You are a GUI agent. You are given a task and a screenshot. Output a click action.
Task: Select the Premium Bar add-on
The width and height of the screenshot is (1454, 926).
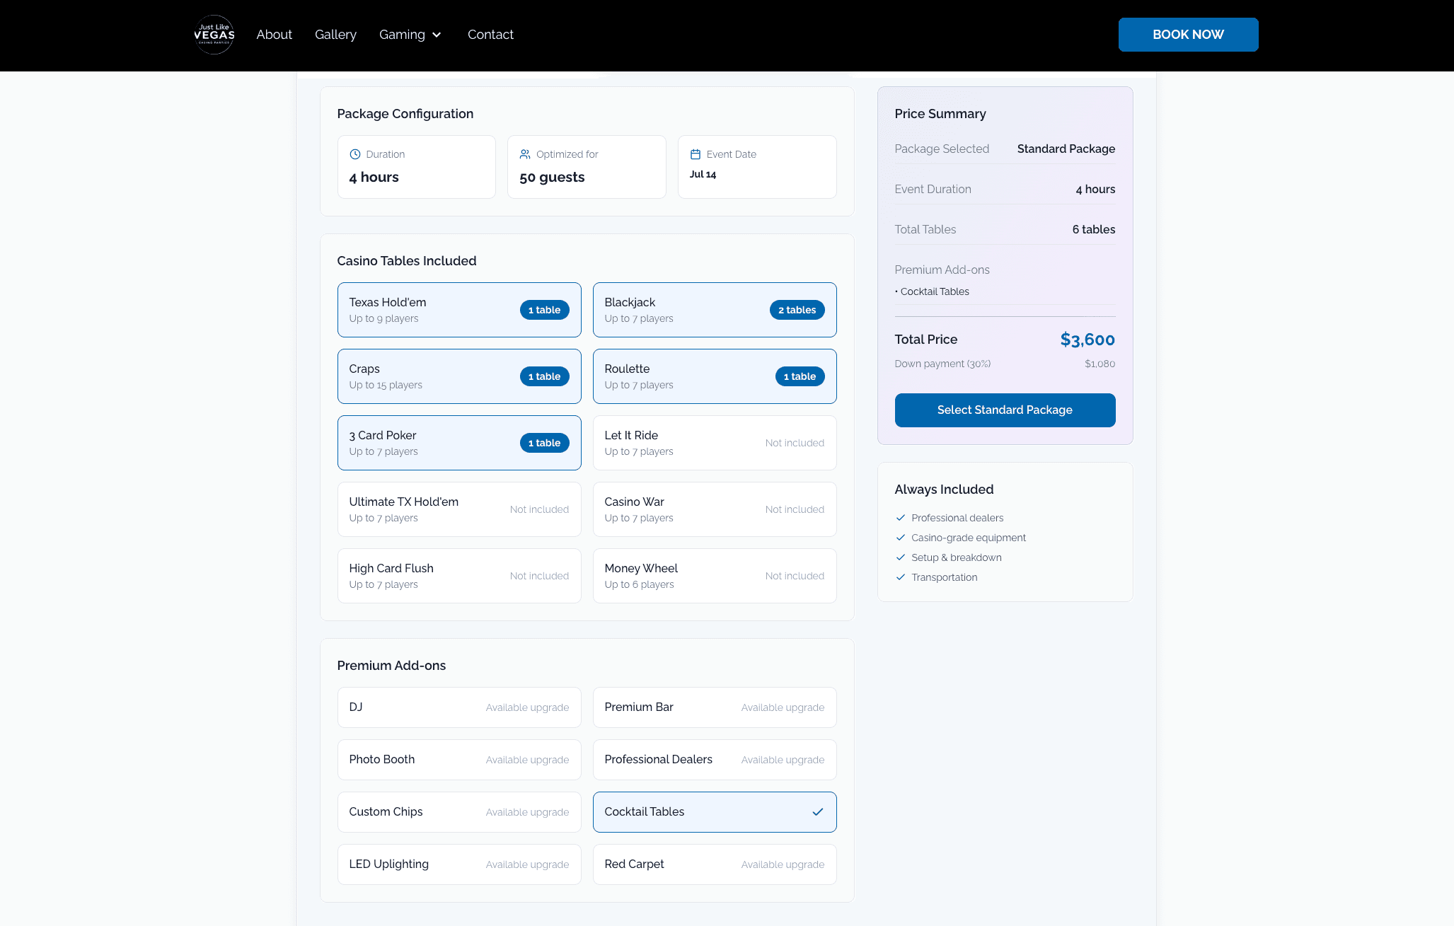[715, 707]
